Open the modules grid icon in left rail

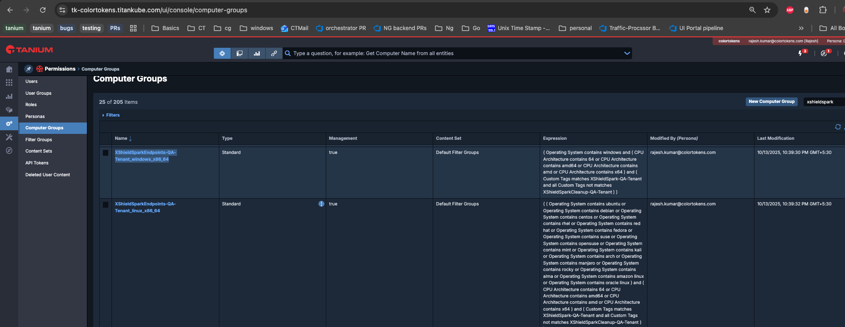point(9,82)
